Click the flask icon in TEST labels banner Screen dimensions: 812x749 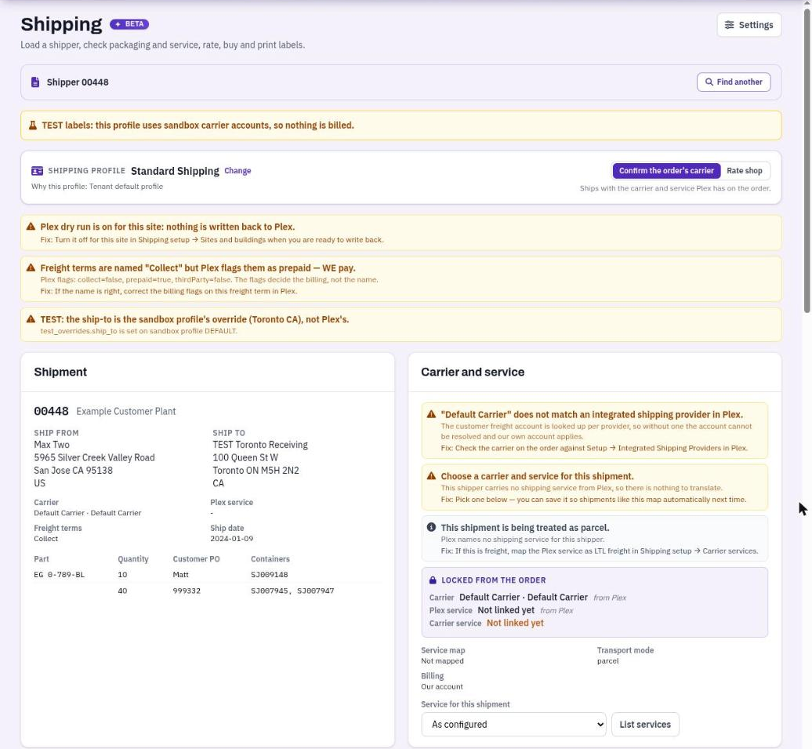tap(33, 125)
